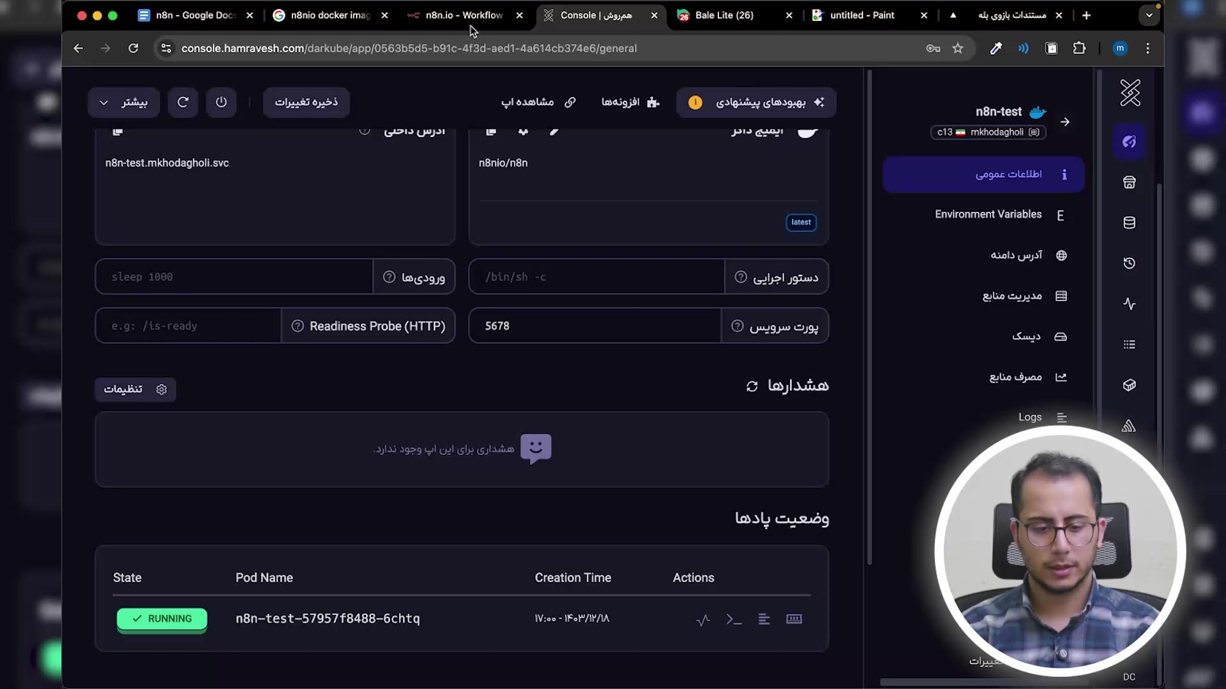Viewport: 1226px width, 689px height.
Task: Click مشاهده اپ view app link
Action: pyautogui.click(x=538, y=102)
